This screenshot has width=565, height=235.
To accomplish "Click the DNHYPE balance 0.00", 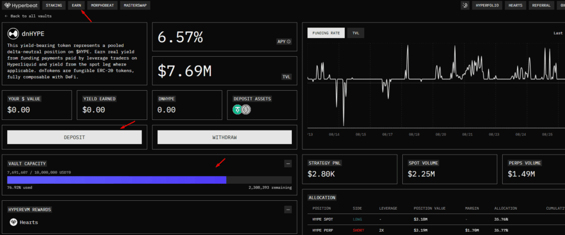I will pyautogui.click(x=167, y=110).
